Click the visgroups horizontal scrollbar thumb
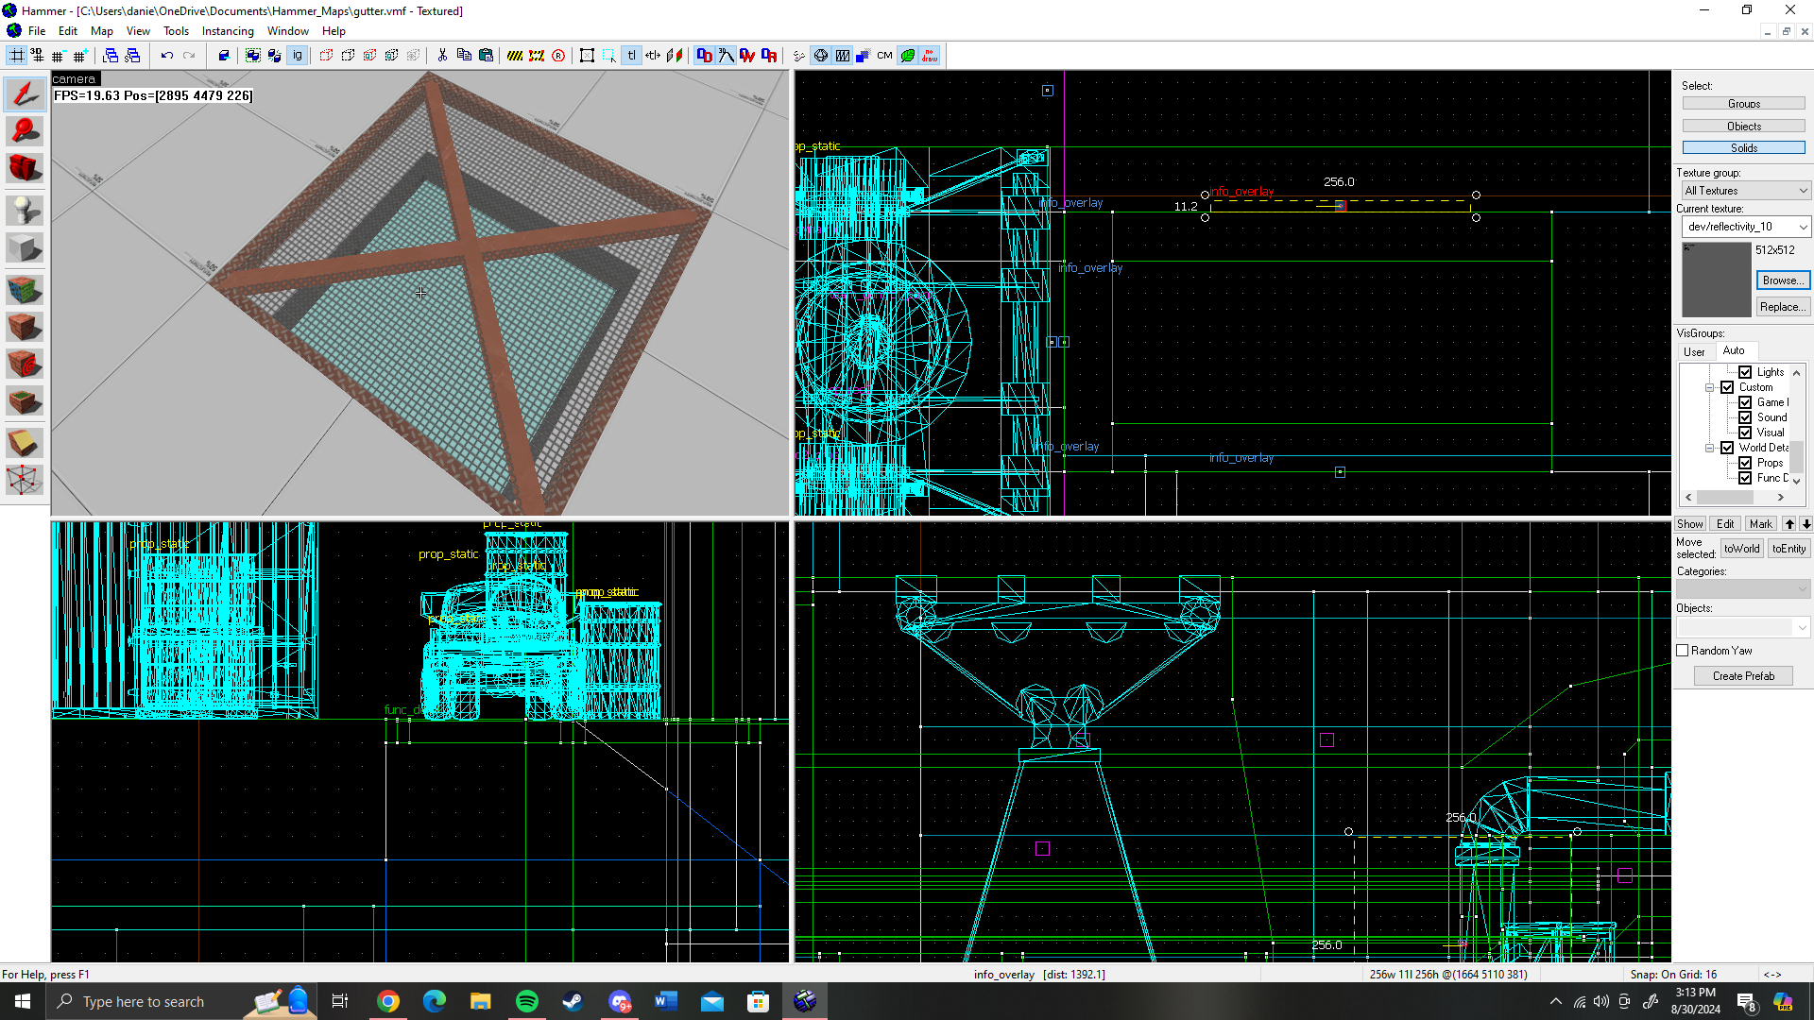Screen dimensions: 1814x1020 1724,498
